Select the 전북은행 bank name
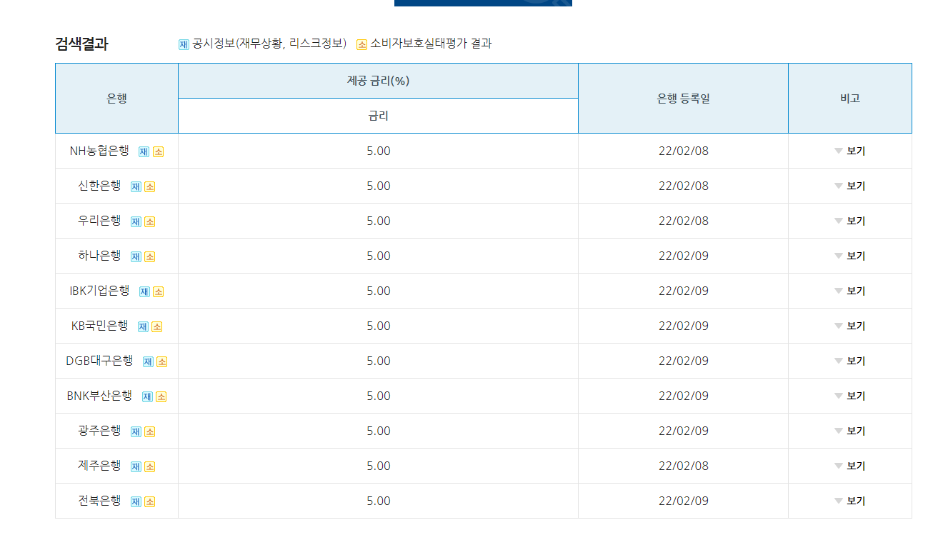Image resolution: width=938 pixels, height=535 pixels. [x=99, y=501]
